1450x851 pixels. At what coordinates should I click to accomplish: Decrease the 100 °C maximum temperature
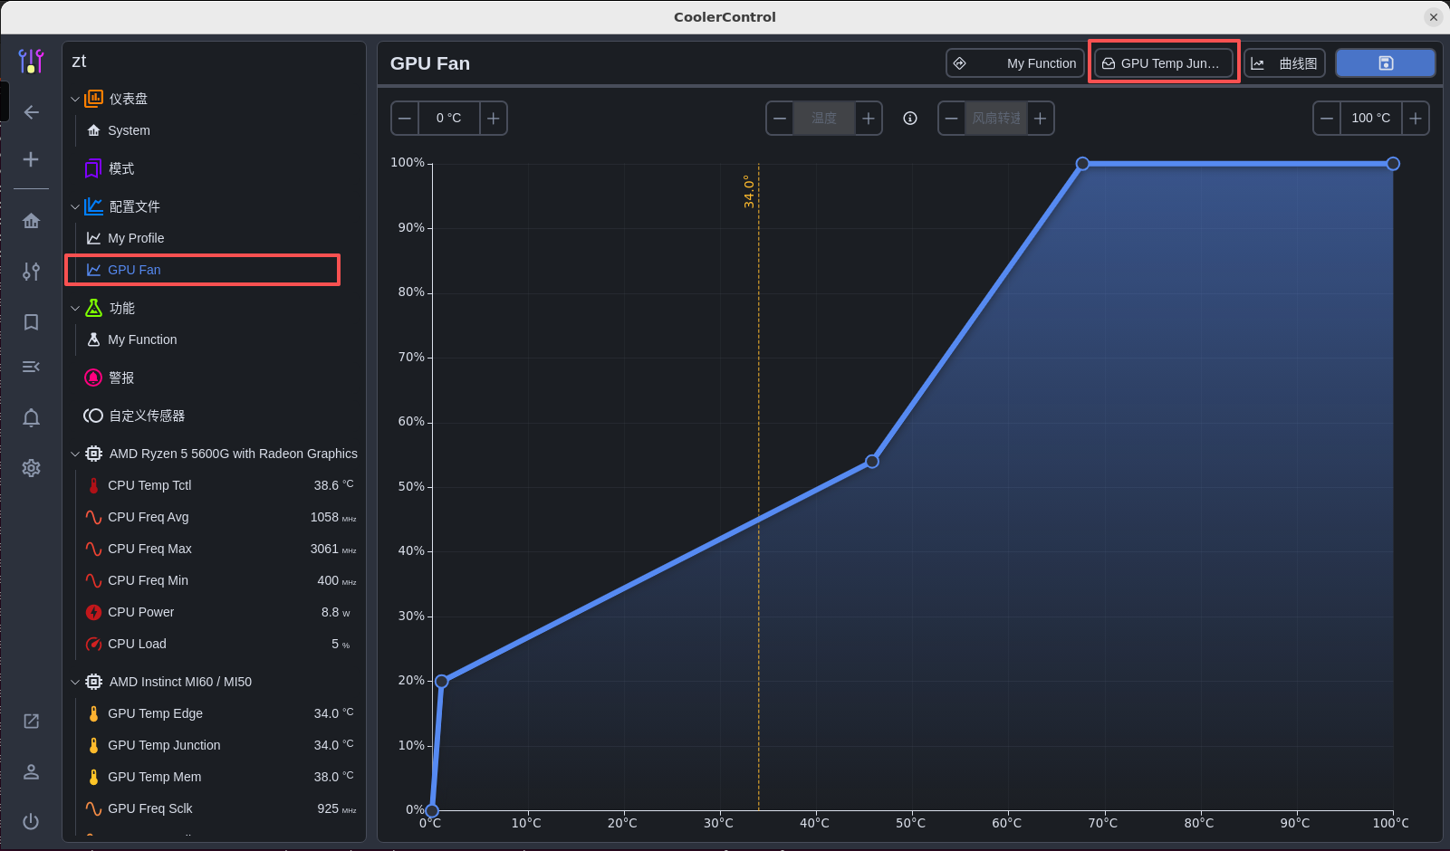1327,118
